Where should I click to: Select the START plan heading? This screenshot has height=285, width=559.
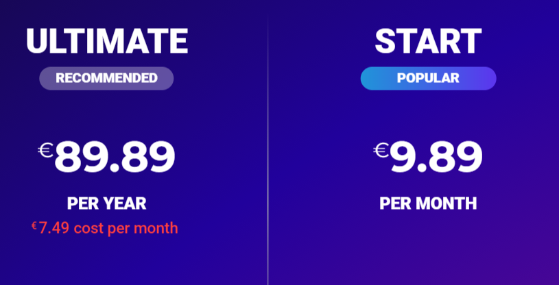coord(428,40)
